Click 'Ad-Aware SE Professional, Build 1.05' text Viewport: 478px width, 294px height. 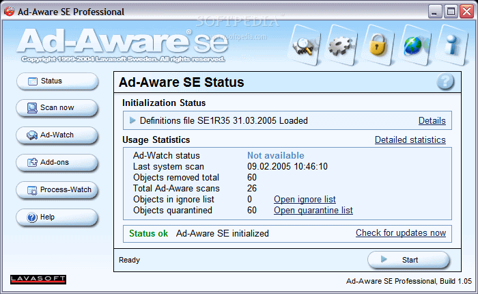coord(409,281)
